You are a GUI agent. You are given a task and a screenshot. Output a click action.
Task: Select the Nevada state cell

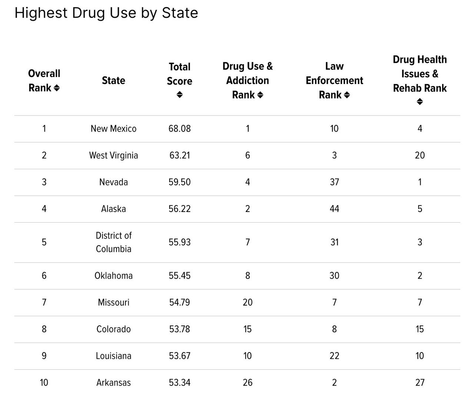point(113,182)
